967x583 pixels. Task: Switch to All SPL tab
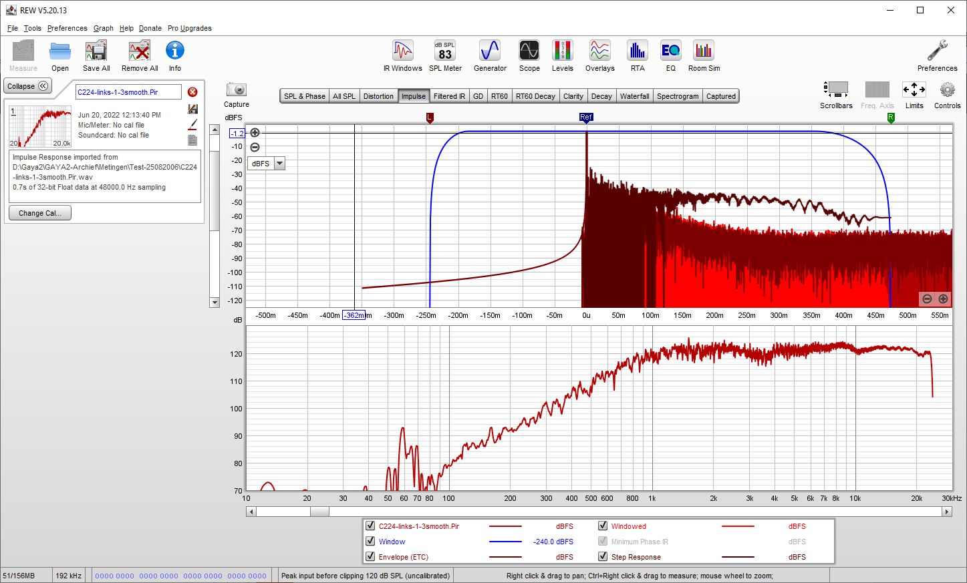click(x=344, y=96)
